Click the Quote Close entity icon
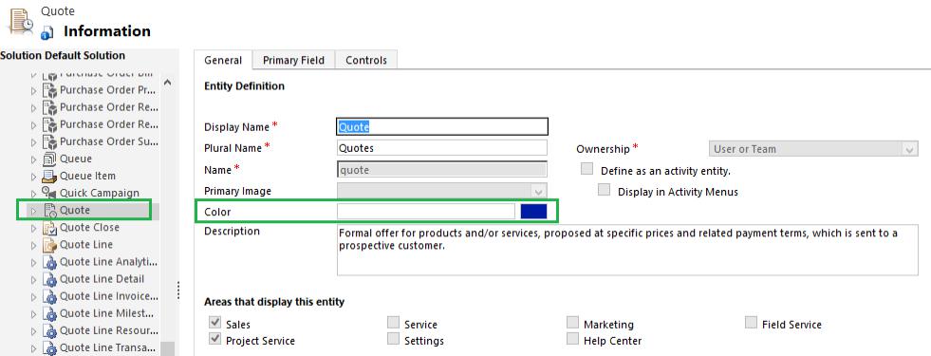The width and height of the screenshot is (931, 356). 50,228
